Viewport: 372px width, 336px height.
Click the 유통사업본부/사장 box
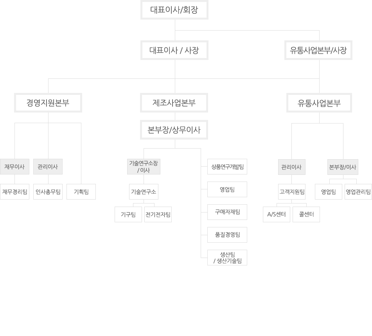(318, 50)
